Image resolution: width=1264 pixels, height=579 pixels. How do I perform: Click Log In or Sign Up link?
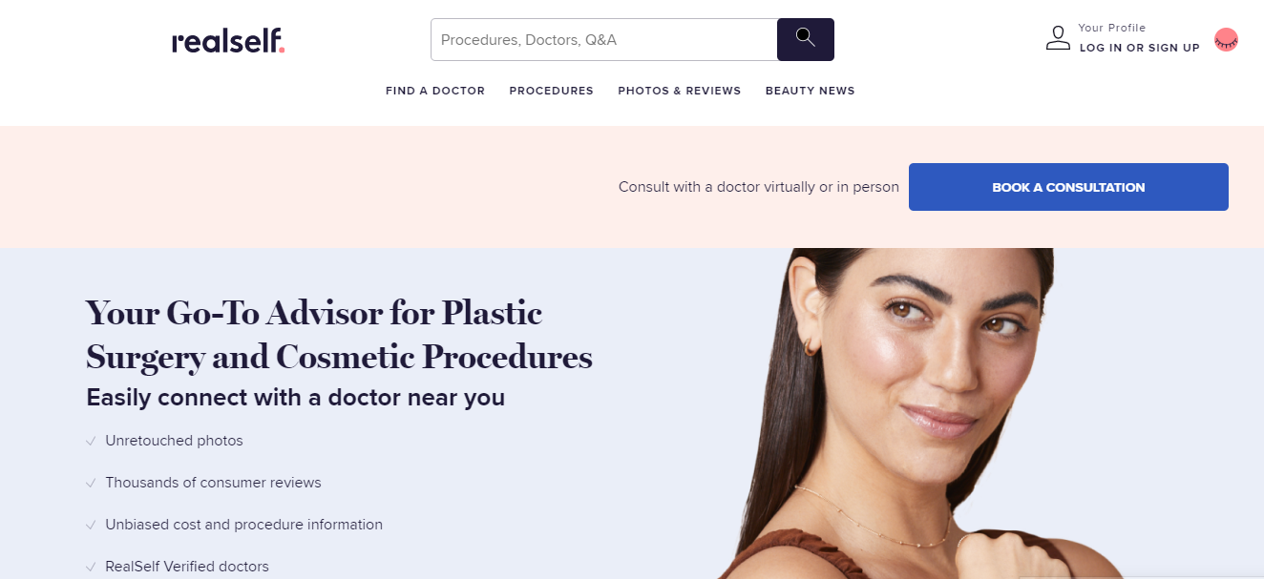1139,48
